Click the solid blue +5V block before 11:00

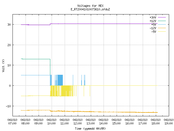(x=60, y=80)
